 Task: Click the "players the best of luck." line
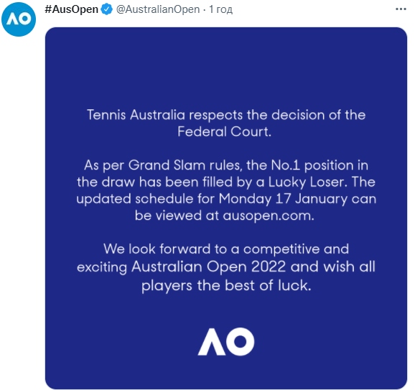pos(226,286)
